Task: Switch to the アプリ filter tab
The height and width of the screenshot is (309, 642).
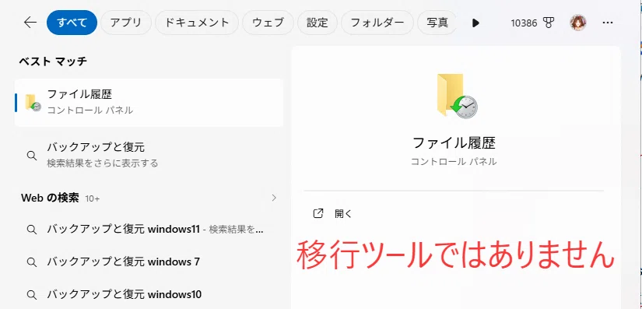Action: click(x=126, y=23)
